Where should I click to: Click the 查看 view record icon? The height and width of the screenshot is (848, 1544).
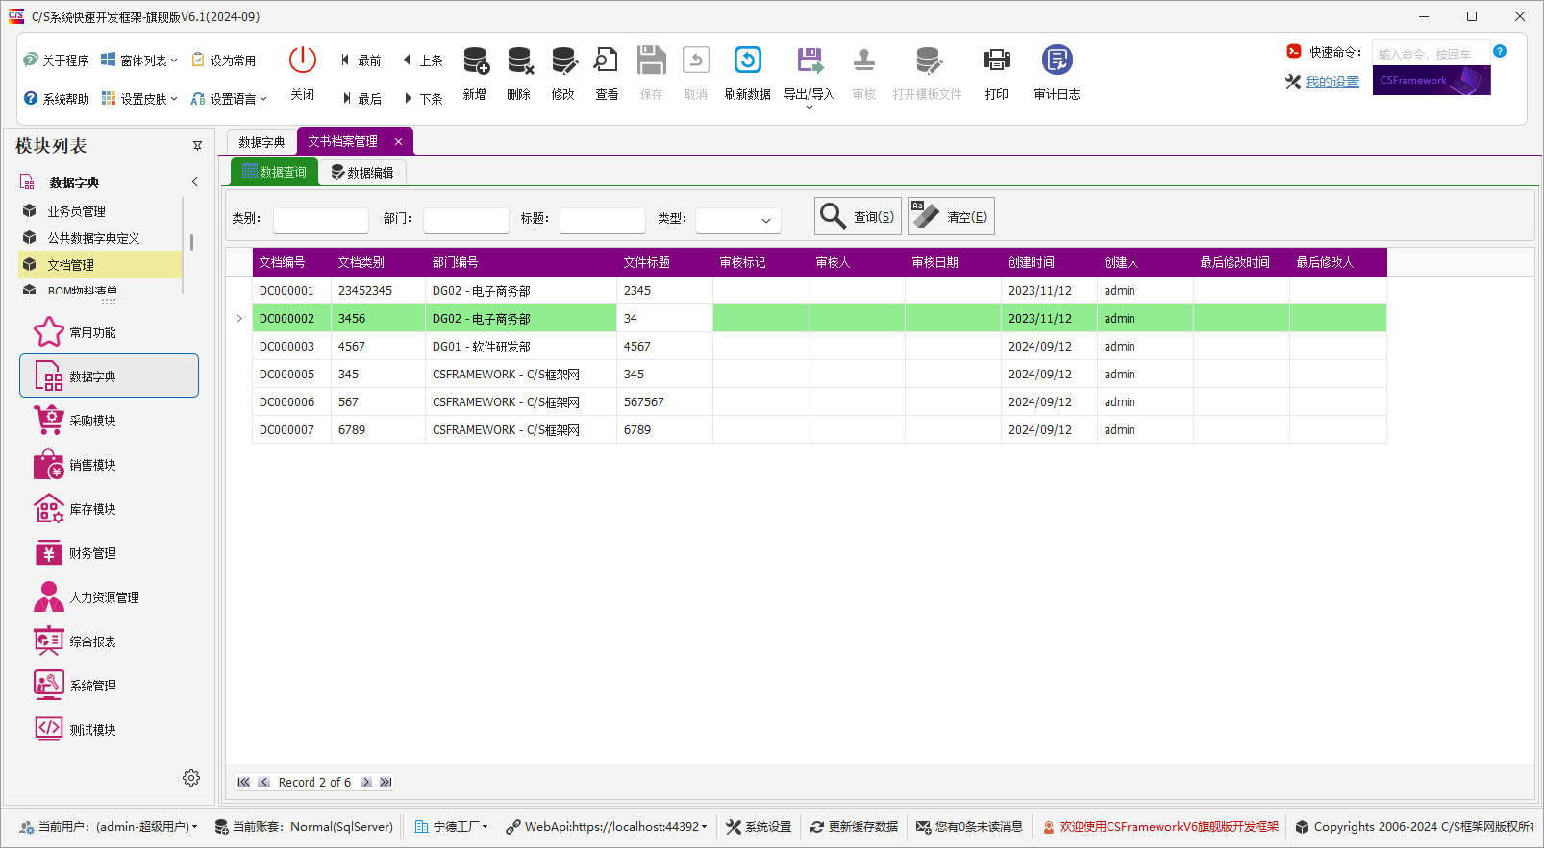tap(607, 61)
